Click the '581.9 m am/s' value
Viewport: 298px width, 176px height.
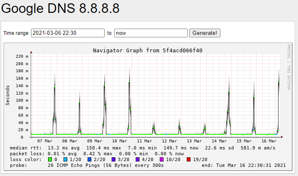[258, 148]
